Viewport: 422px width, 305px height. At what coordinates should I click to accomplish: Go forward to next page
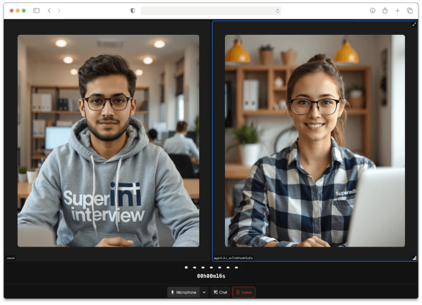tap(59, 11)
